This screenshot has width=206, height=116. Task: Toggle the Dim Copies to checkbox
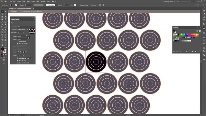coord(18,58)
